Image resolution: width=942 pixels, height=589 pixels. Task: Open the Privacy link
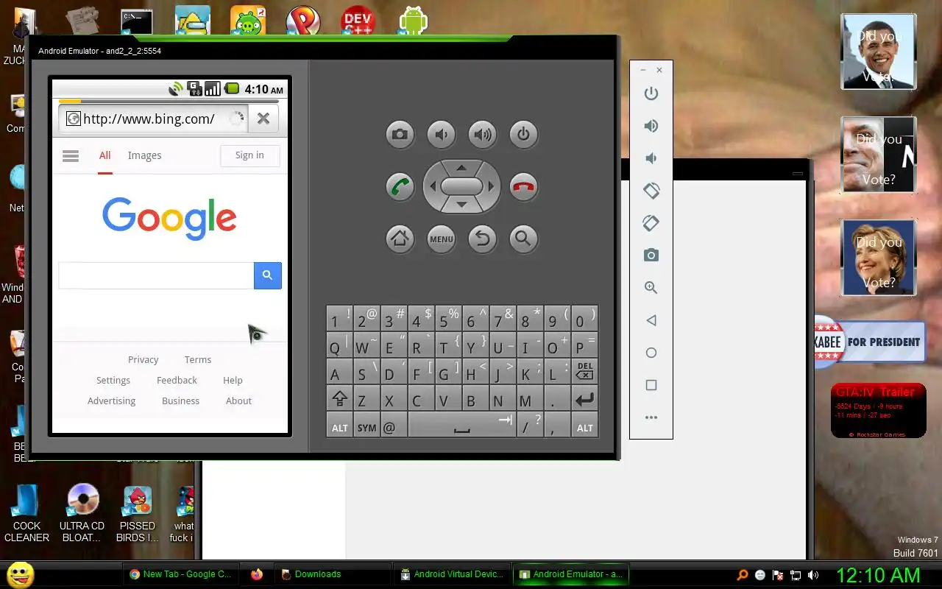(144, 359)
